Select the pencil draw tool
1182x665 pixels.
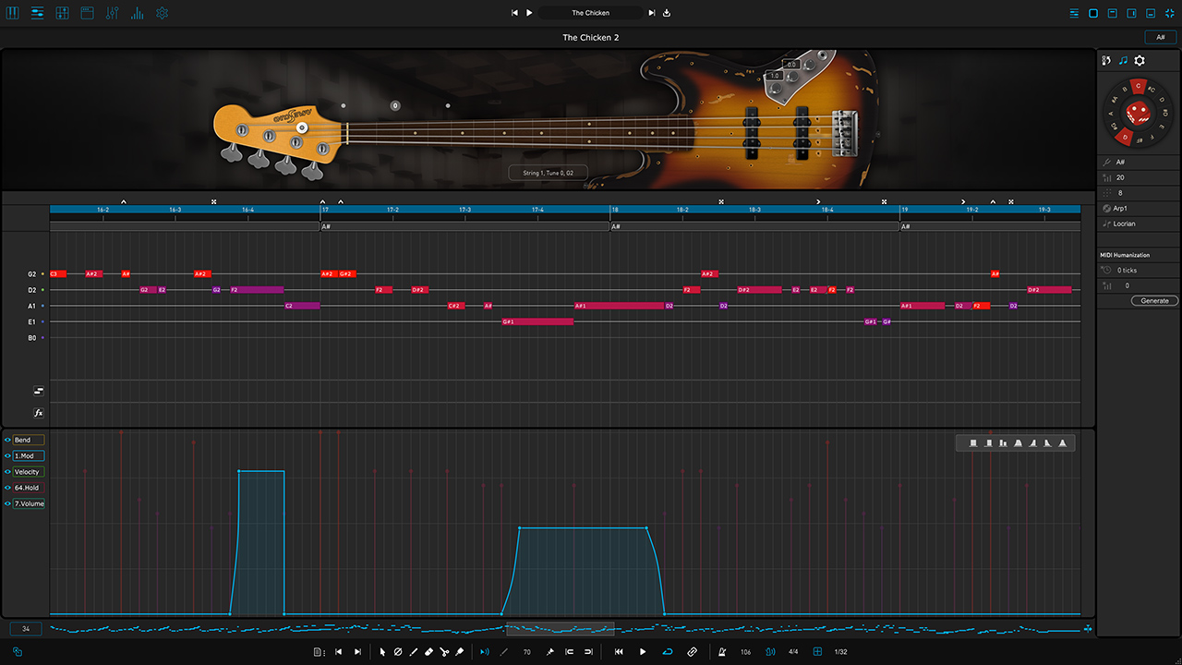pyautogui.click(x=414, y=652)
